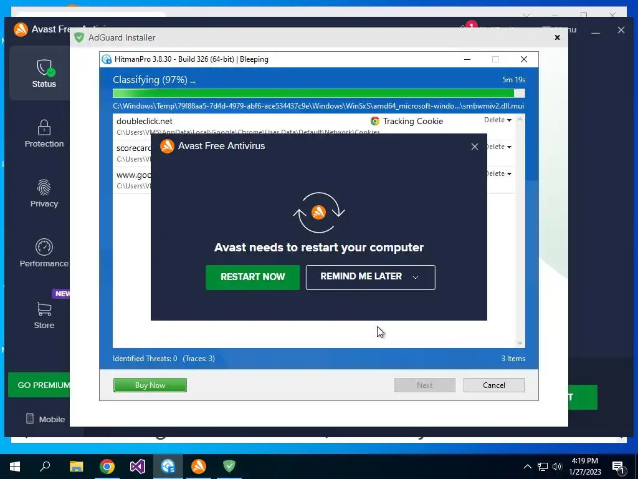Screen dimensions: 638x479
Task: Click the Avast notification bell badge
Action: [x=471, y=26]
